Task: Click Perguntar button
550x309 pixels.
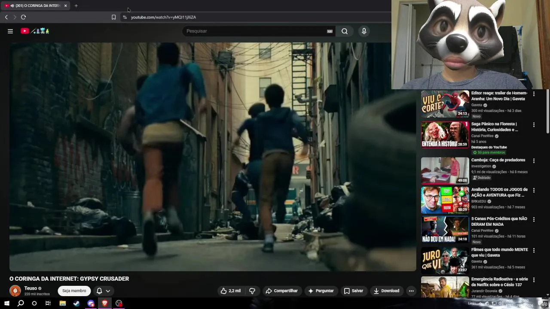Action: click(x=321, y=291)
